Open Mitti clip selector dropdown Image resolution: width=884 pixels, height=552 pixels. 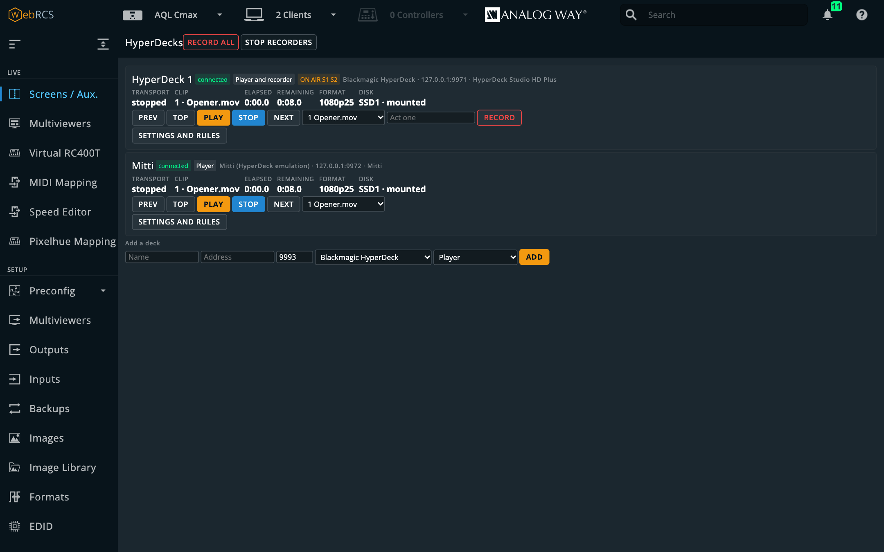click(x=343, y=204)
